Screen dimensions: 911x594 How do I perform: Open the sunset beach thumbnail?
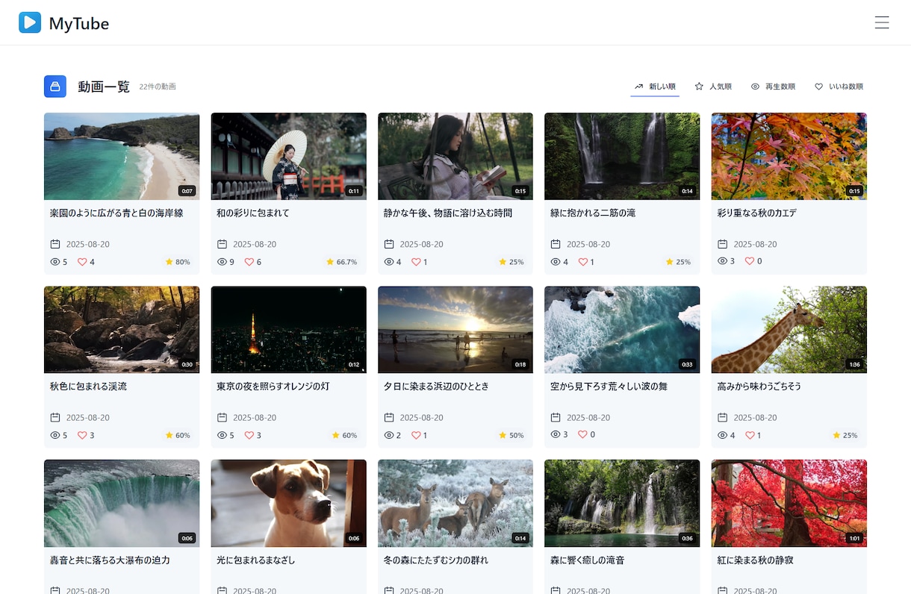(x=455, y=330)
